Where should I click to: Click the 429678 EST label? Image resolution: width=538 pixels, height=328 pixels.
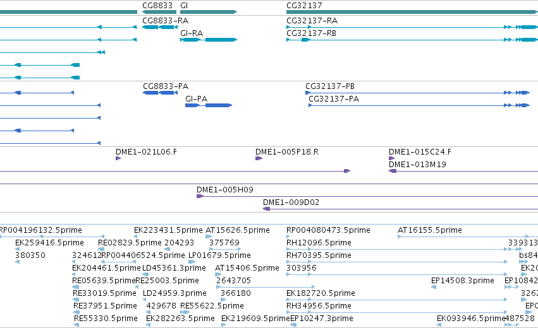click(x=161, y=306)
